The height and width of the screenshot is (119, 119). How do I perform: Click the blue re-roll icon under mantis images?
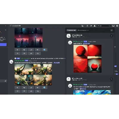[44, 87]
